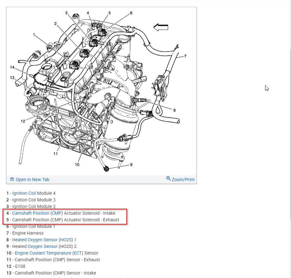291x278 pixels.
Task: Follow the Engine Coolant Temperature link
Action: (x=43, y=253)
